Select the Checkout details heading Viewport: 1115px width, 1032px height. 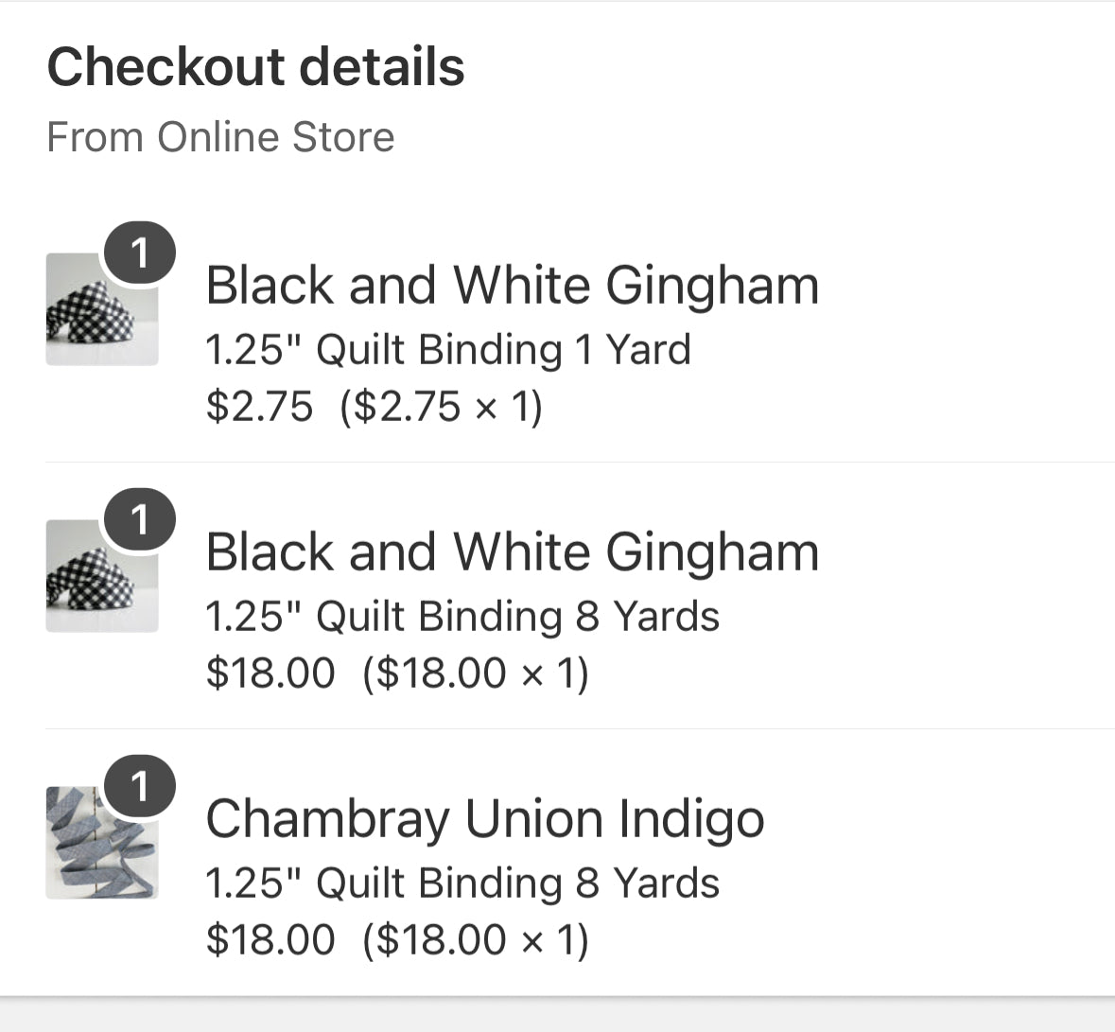(256, 66)
